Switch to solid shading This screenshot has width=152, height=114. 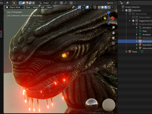102,7
